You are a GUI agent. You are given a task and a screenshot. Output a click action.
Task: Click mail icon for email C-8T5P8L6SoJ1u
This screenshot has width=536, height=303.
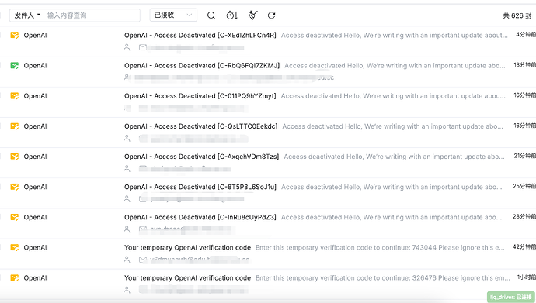click(x=14, y=187)
